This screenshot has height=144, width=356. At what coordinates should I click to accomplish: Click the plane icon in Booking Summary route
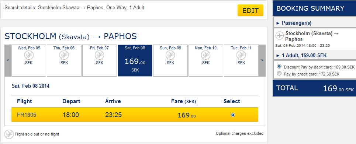280,36
